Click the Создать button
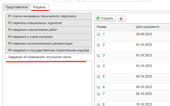The image size is (170, 106). [x=105, y=18]
